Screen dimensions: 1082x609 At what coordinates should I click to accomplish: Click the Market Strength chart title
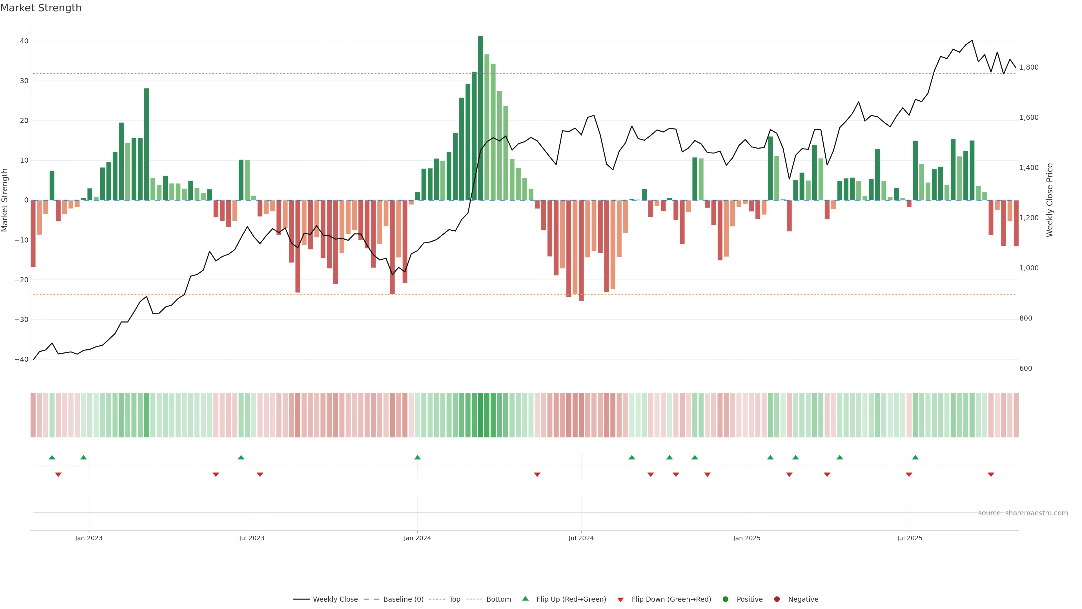pos(41,8)
